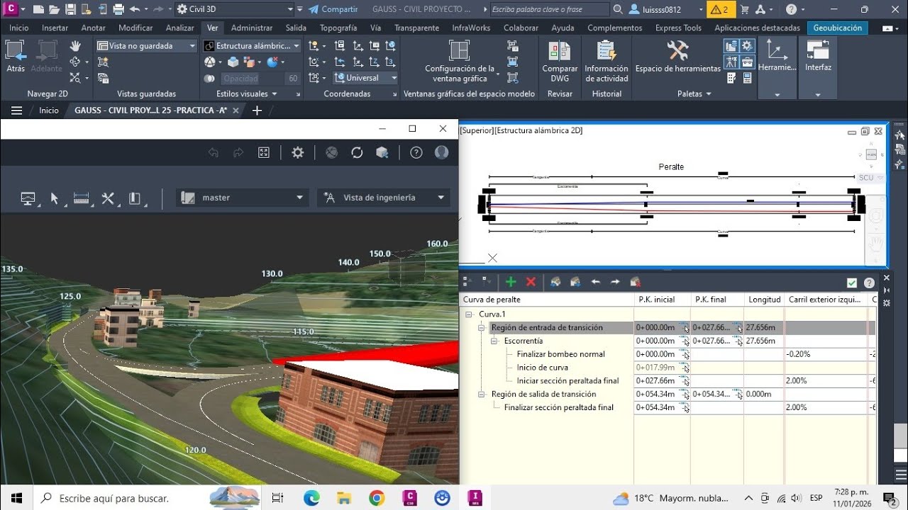Switch to Analizar ribbon tab
This screenshot has width=908, height=510.
click(179, 28)
